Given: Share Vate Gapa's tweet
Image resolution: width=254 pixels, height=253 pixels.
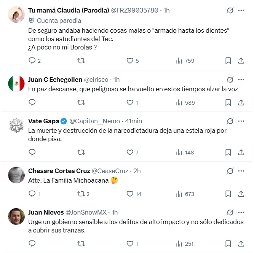Looking at the screenshot, I should tap(241, 152).
